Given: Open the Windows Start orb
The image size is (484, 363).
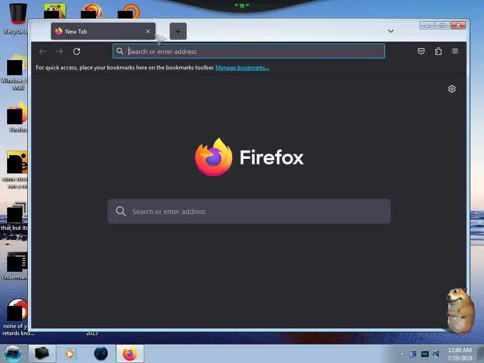Looking at the screenshot, I should (13, 354).
